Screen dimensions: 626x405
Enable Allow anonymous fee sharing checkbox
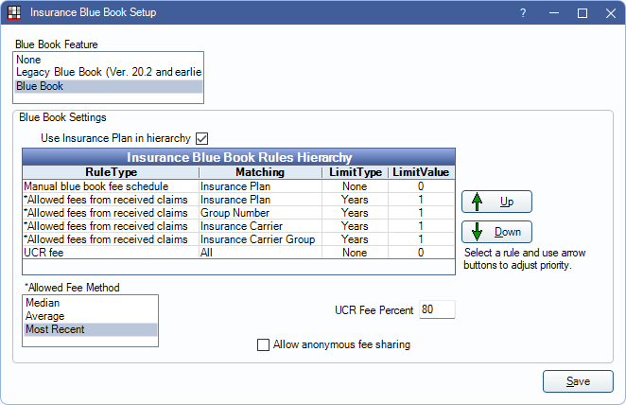pyautogui.click(x=263, y=344)
